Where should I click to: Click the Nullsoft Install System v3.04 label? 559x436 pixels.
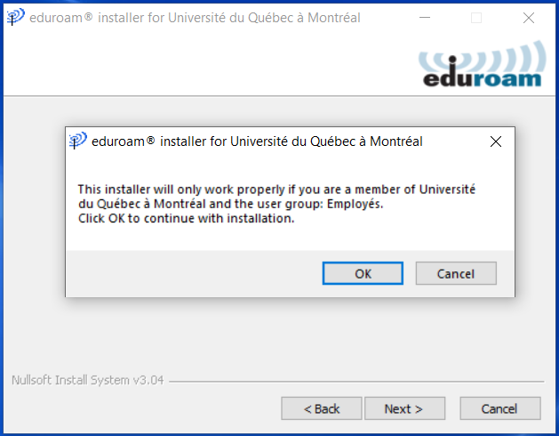[88, 380]
